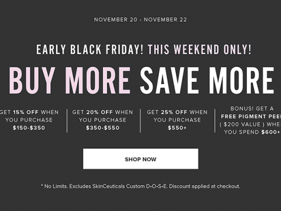281x211 pixels.
Task: Click the divider between the 20% and 25% offers
Action: coord(140,120)
